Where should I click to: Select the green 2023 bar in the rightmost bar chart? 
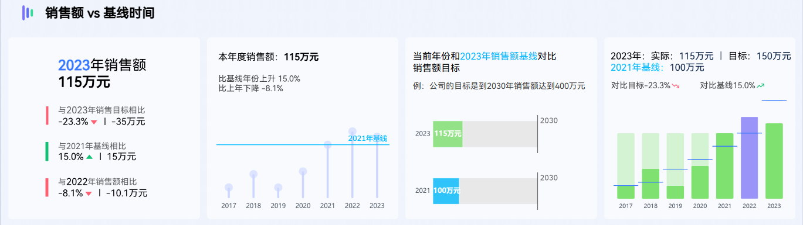(x=774, y=161)
